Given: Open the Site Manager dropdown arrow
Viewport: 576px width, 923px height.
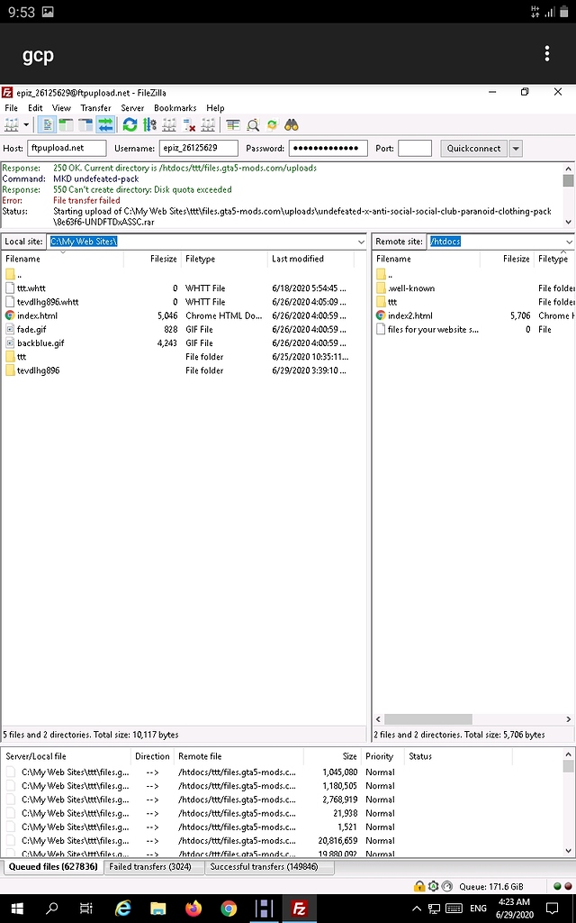Looking at the screenshot, I should point(26,125).
